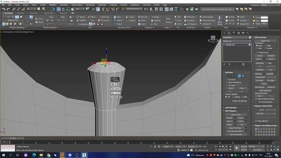Click the bevel caddy Apply and Continue plus
This screenshot has height=158, width=281.
116,97
